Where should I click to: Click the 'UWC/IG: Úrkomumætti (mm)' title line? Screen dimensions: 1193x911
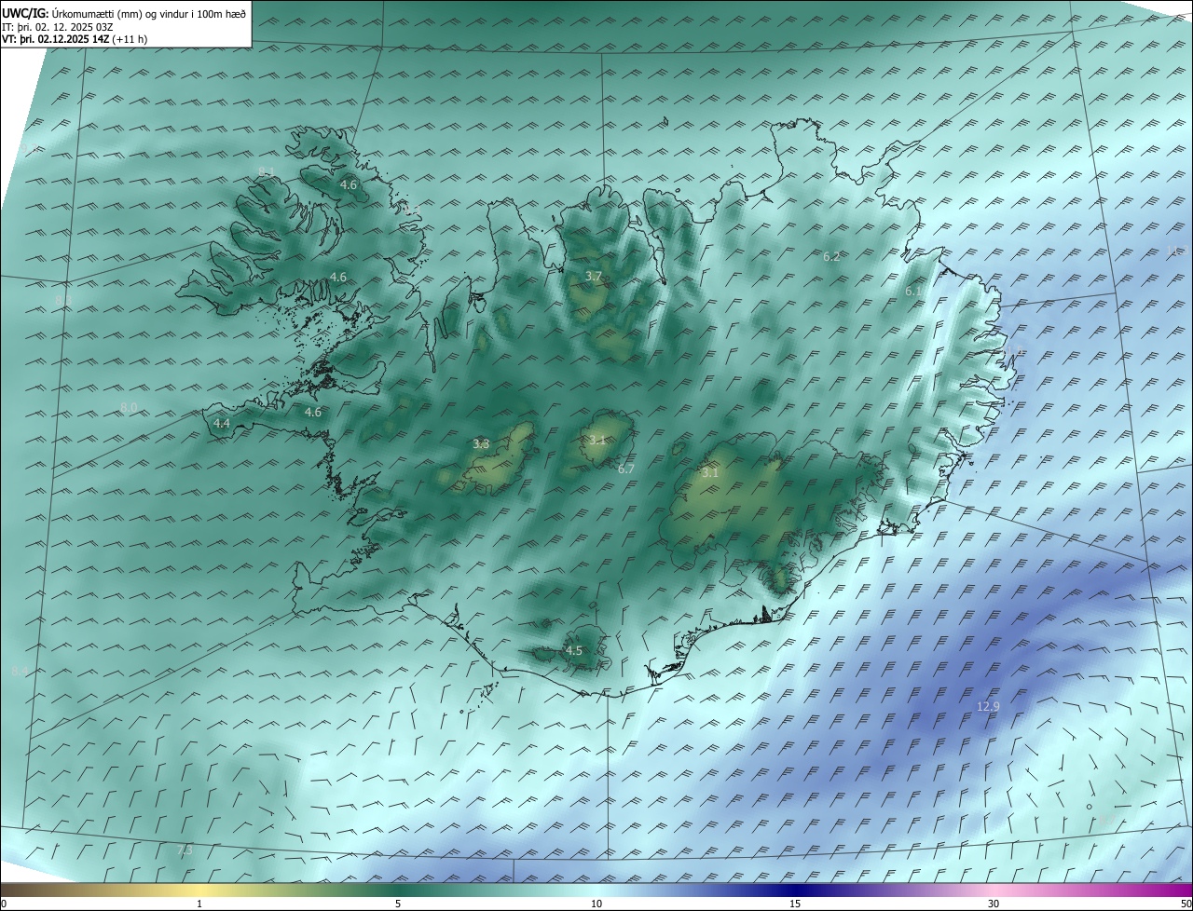pyautogui.click(x=124, y=13)
